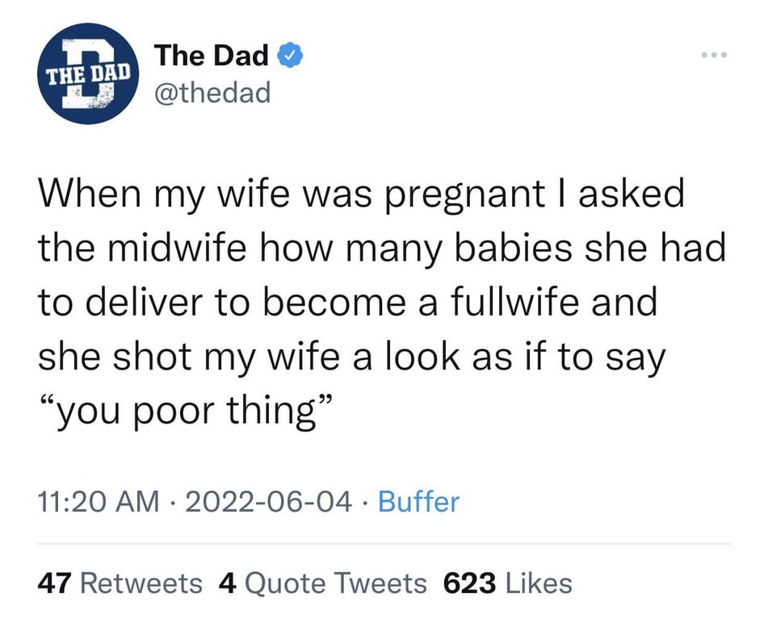Click the THE DAD text on the logo
Screen dimensions: 768x619
point(88,74)
